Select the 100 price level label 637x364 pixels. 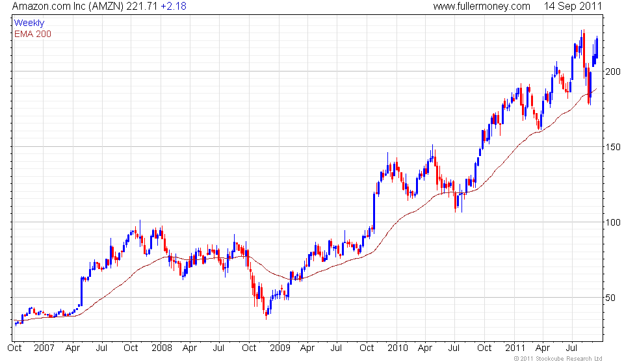614,222
